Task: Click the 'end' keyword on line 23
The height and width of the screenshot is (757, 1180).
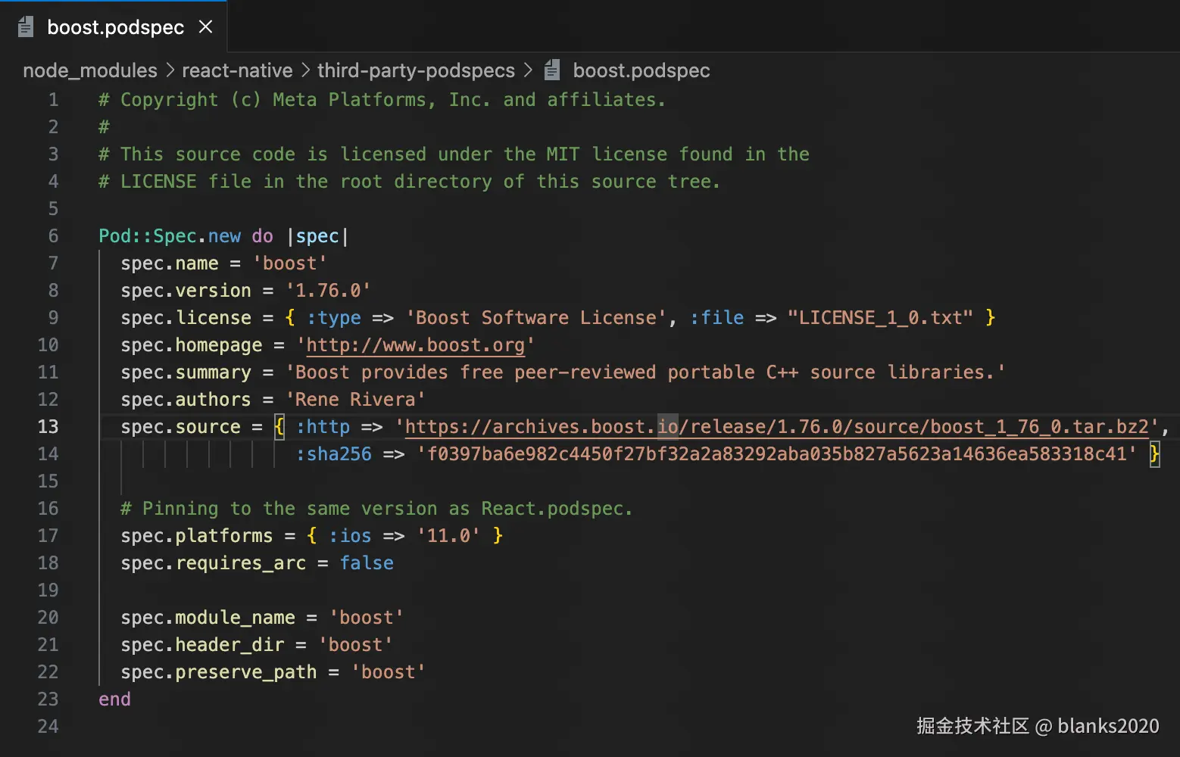Action: pos(114,699)
